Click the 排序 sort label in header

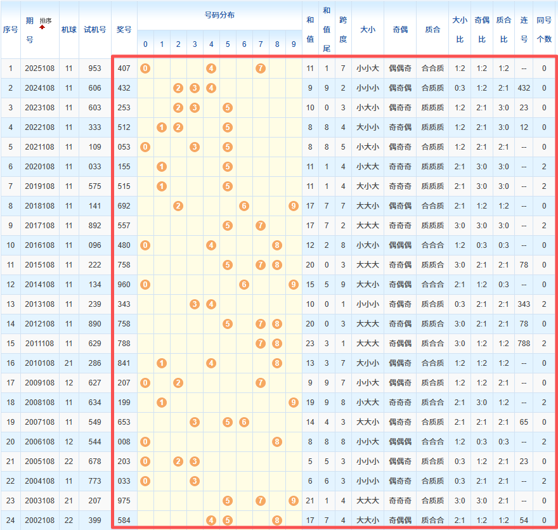(45, 21)
